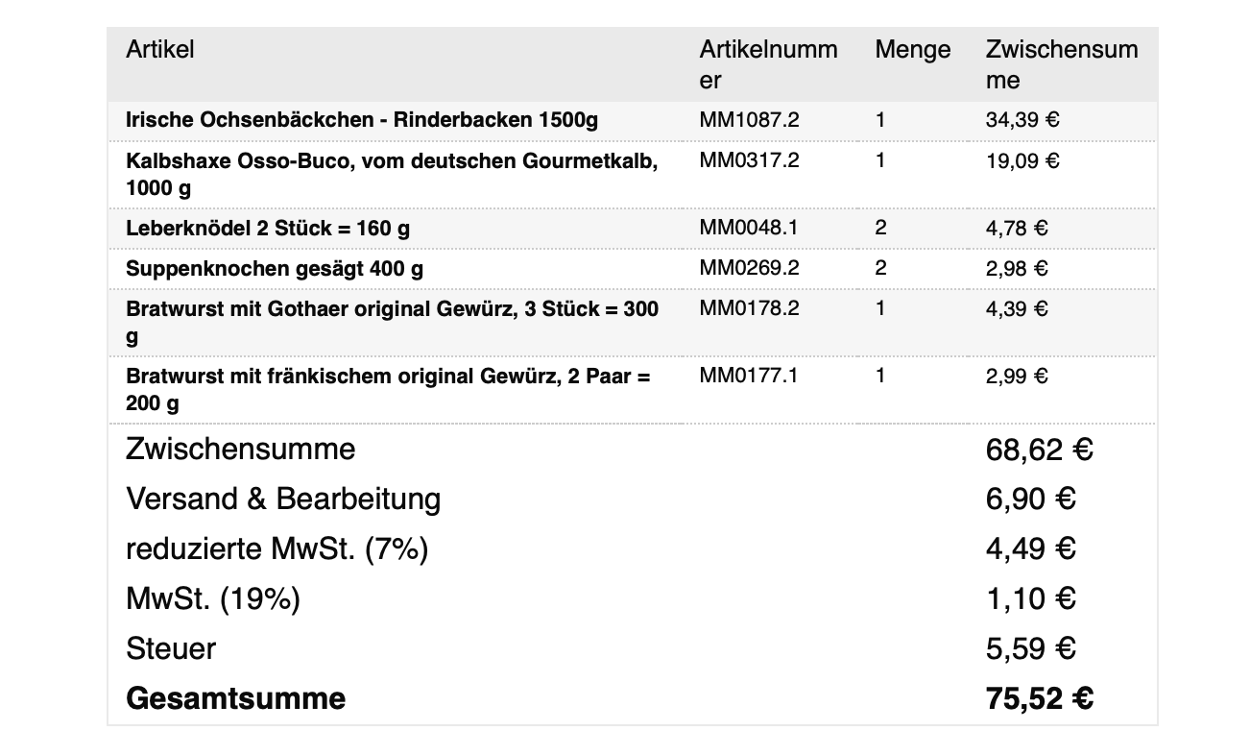Click the Zwischensumme column header

[1061, 64]
